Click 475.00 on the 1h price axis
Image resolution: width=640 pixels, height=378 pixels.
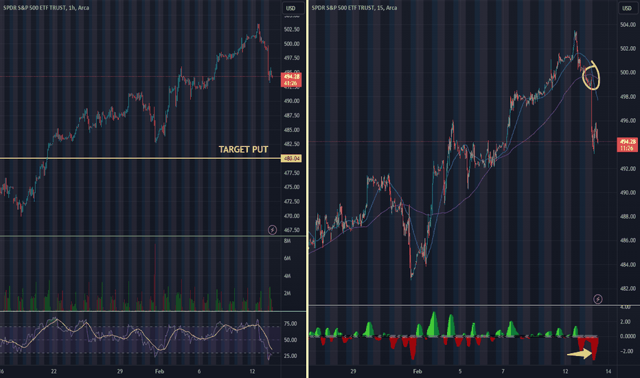[291, 187]
